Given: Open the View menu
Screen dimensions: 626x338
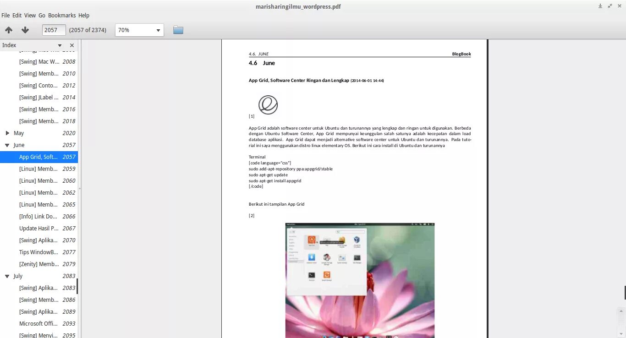Looking at the screenshot, I should (30, 15).
